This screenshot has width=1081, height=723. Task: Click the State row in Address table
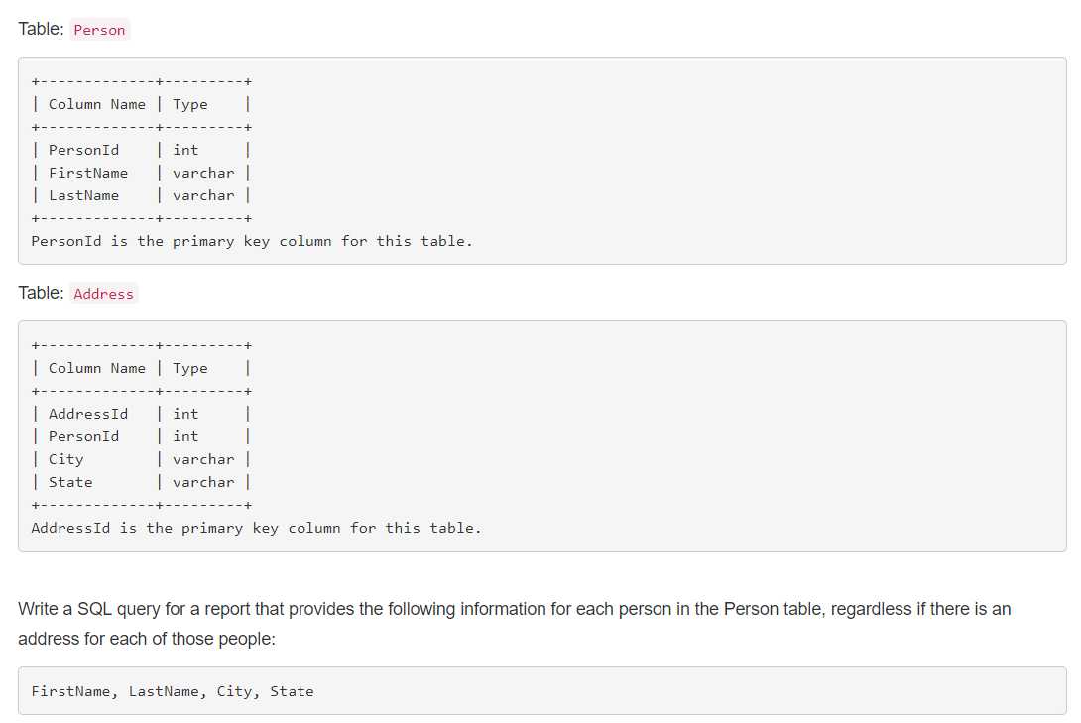pyautogui.click(x=142, y=482)
